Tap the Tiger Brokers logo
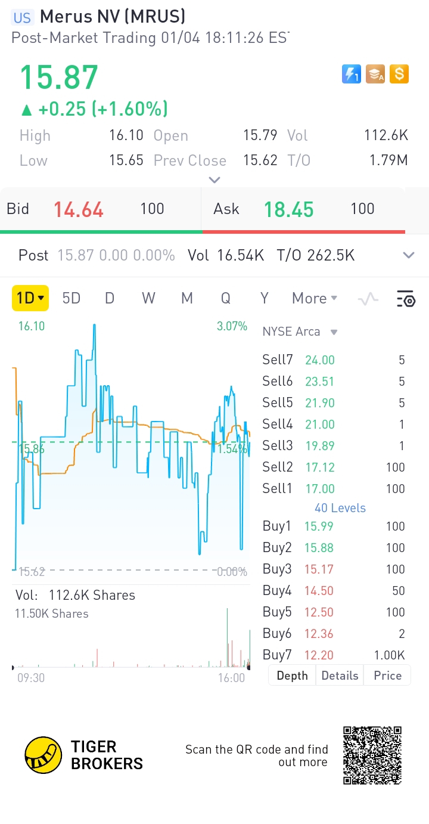429x824 pixels. click(84, 755)
